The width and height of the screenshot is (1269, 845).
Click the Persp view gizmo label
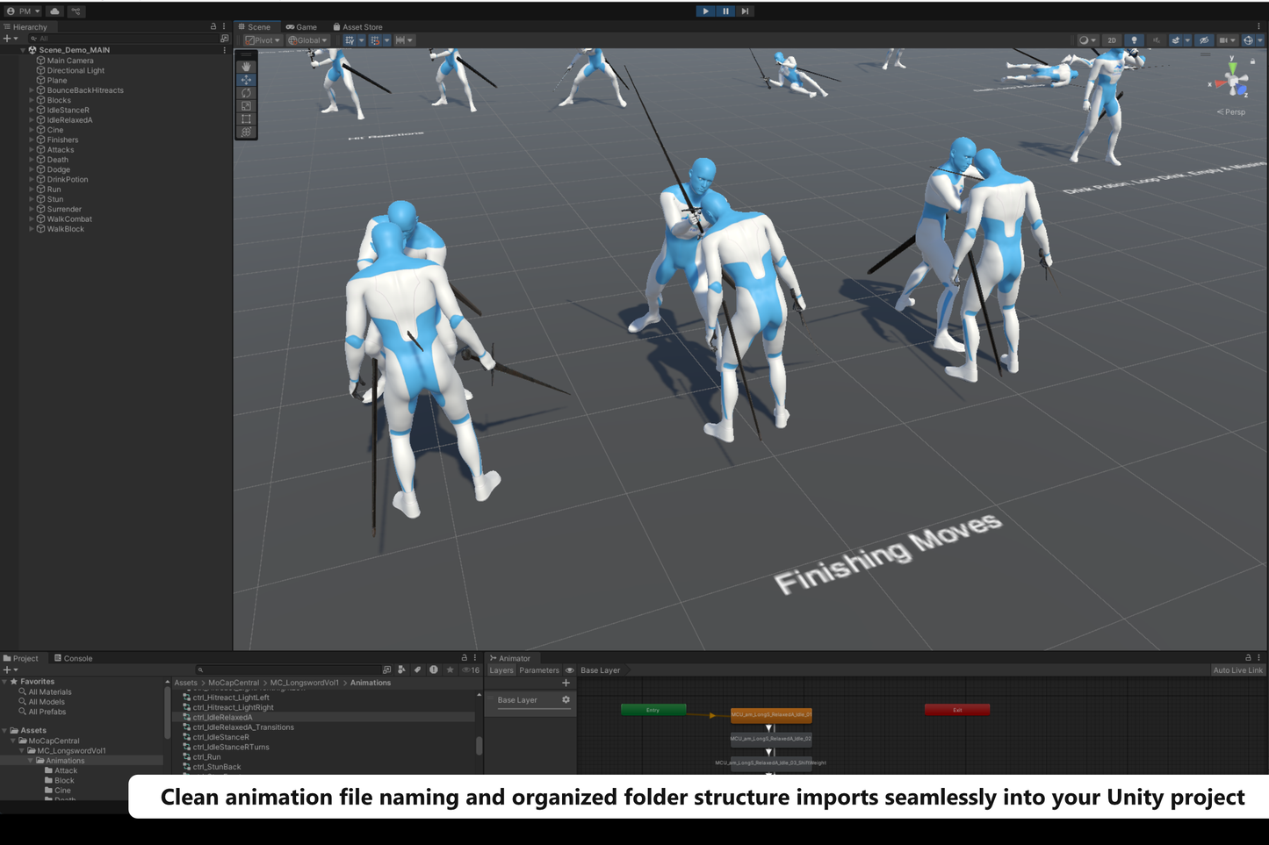[1233, 111]
